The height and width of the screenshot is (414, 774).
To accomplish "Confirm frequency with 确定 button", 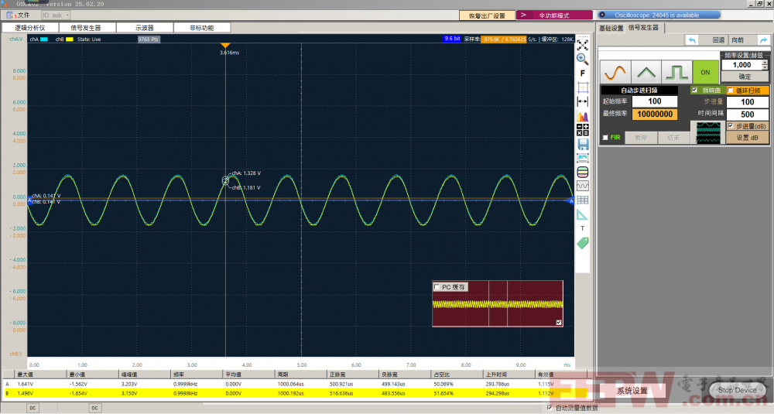I will [745, 77].
